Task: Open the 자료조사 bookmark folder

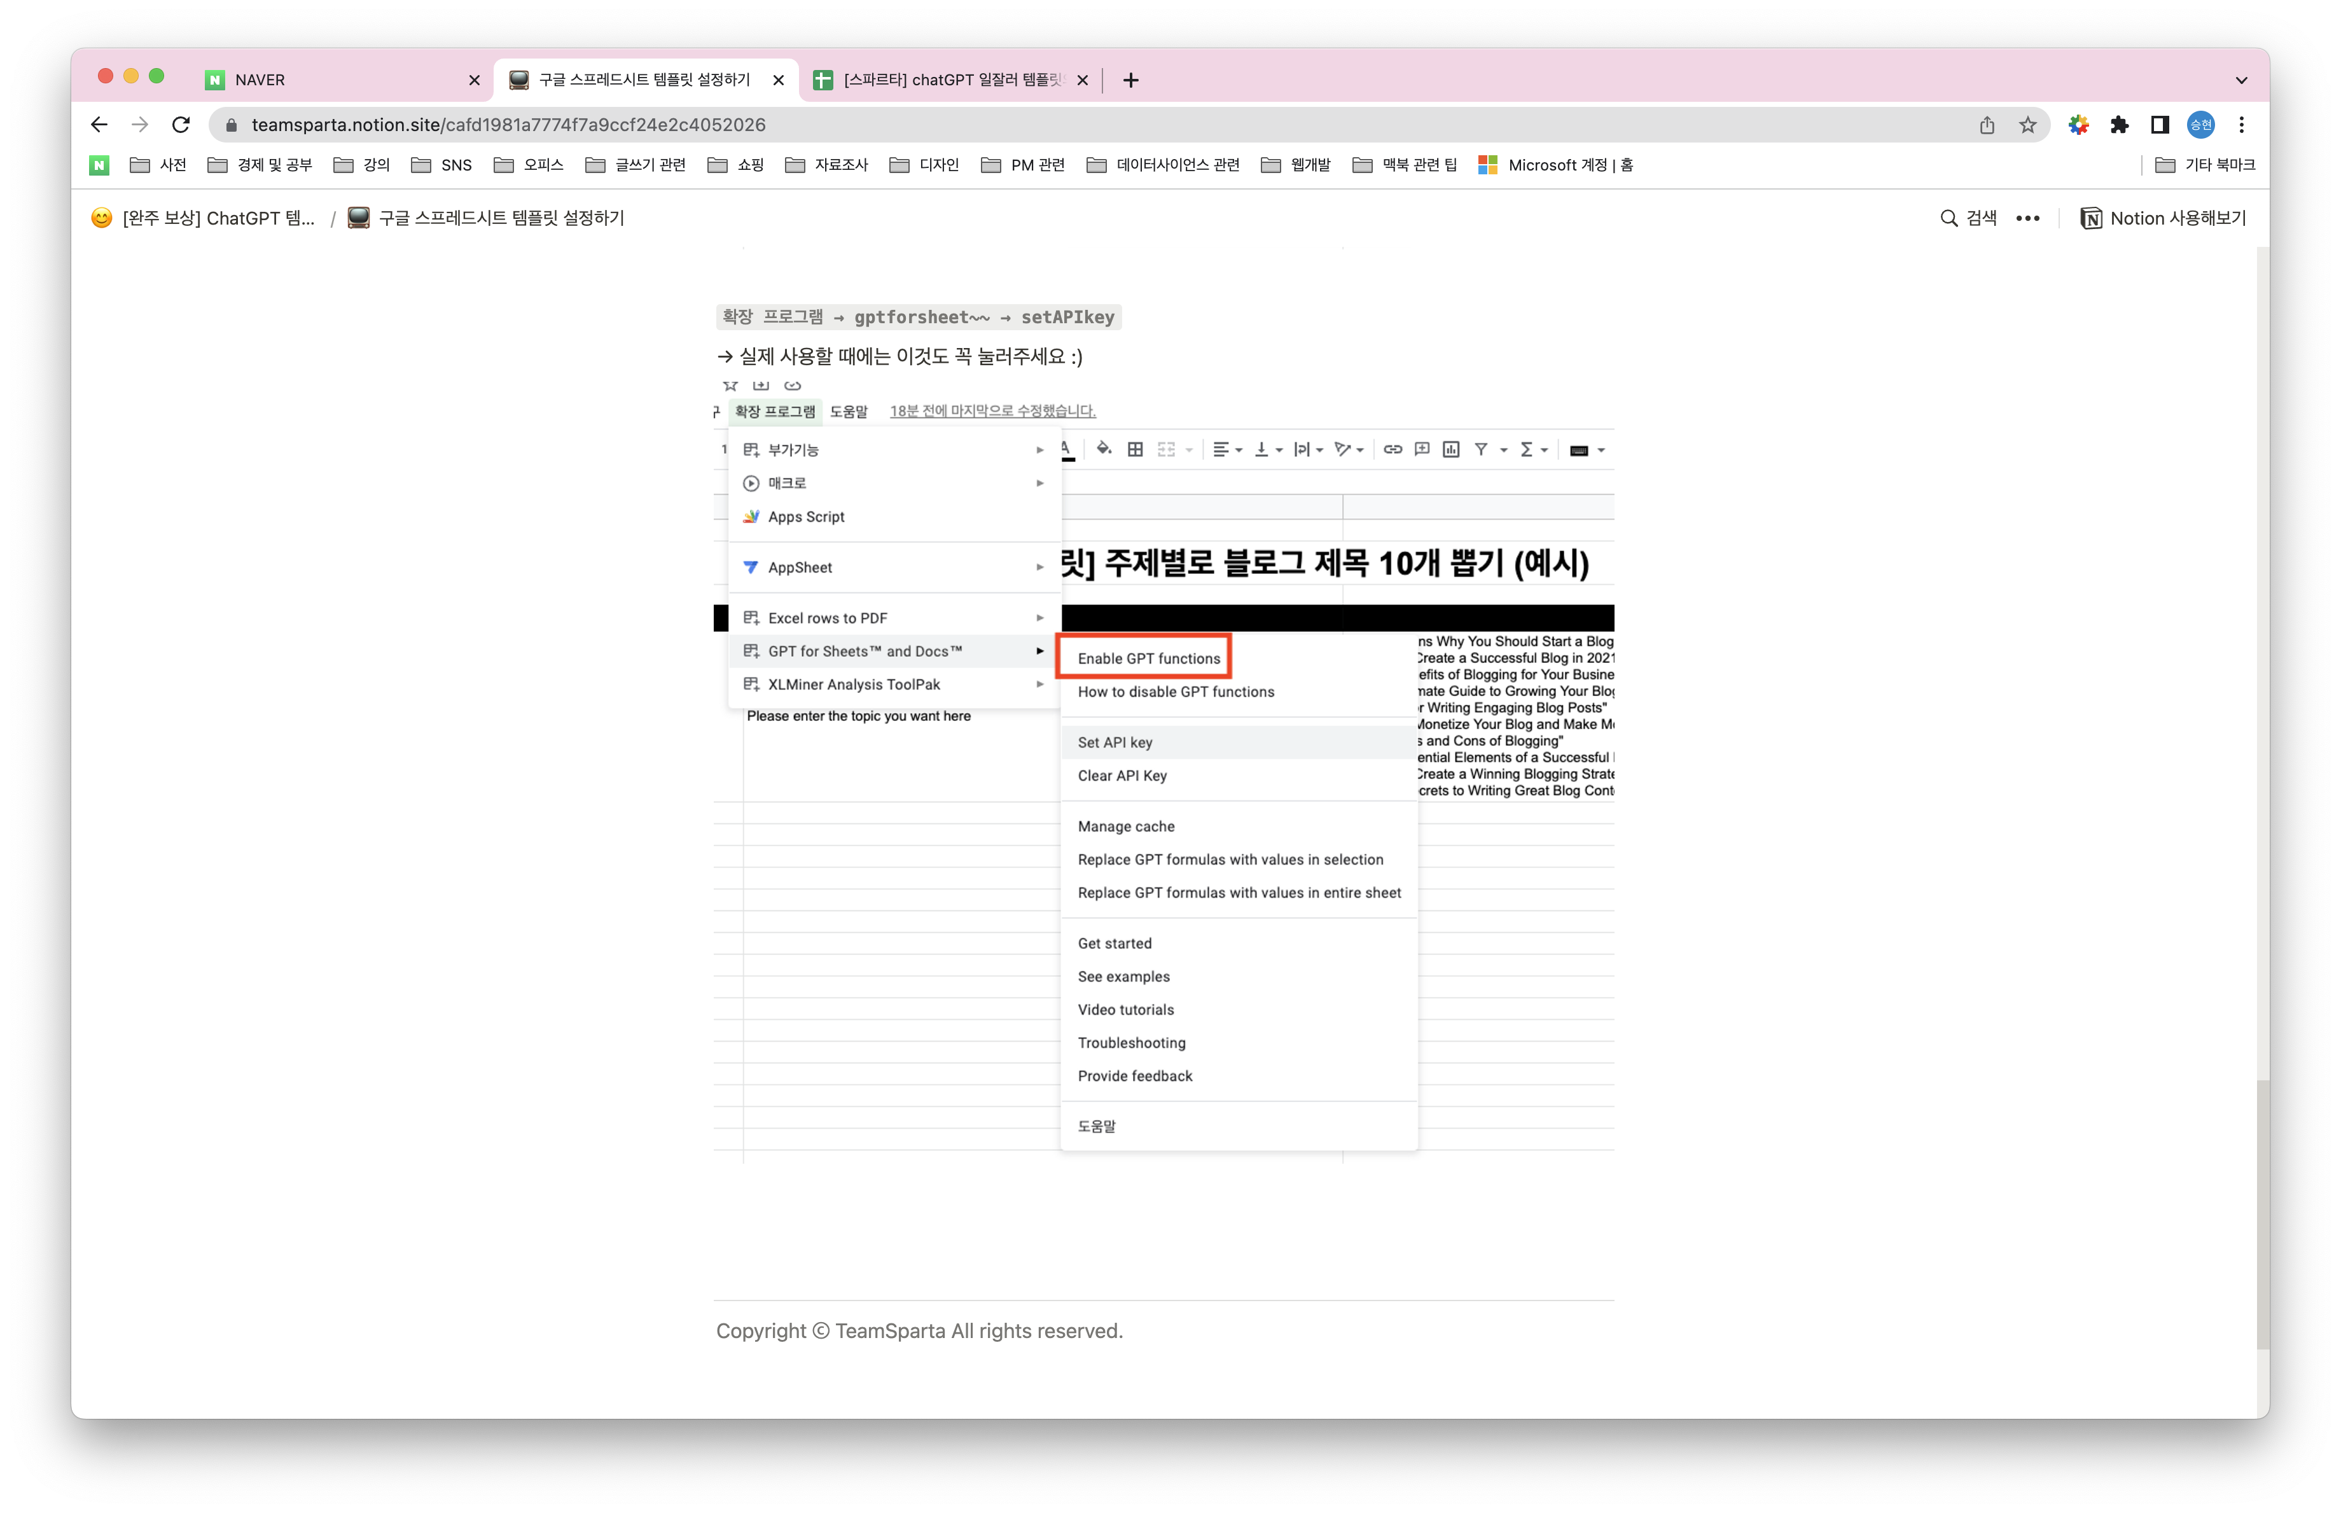Action: pyautogui.click(x=827, y=165)
